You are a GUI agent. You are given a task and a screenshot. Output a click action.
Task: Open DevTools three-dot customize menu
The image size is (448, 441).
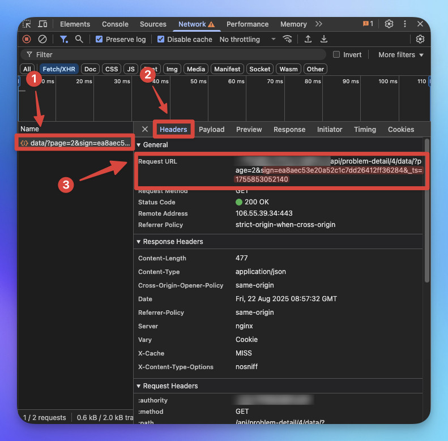405,24
